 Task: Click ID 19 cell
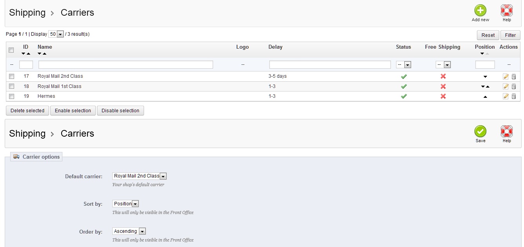[x=26, y=96]
